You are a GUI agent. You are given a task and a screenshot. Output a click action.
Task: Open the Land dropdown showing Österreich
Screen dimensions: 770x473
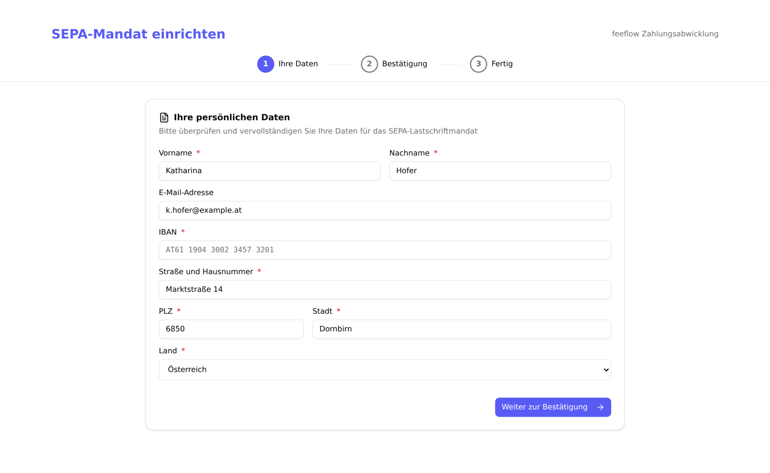tap(385, 370)
